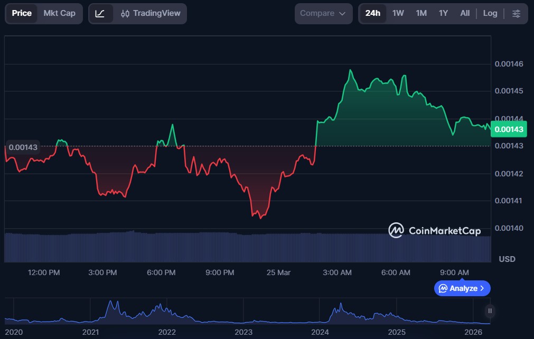The width and height of the screenshot is (534, 339).
Task: Show the 1Y time range
Action: (443, 13)
